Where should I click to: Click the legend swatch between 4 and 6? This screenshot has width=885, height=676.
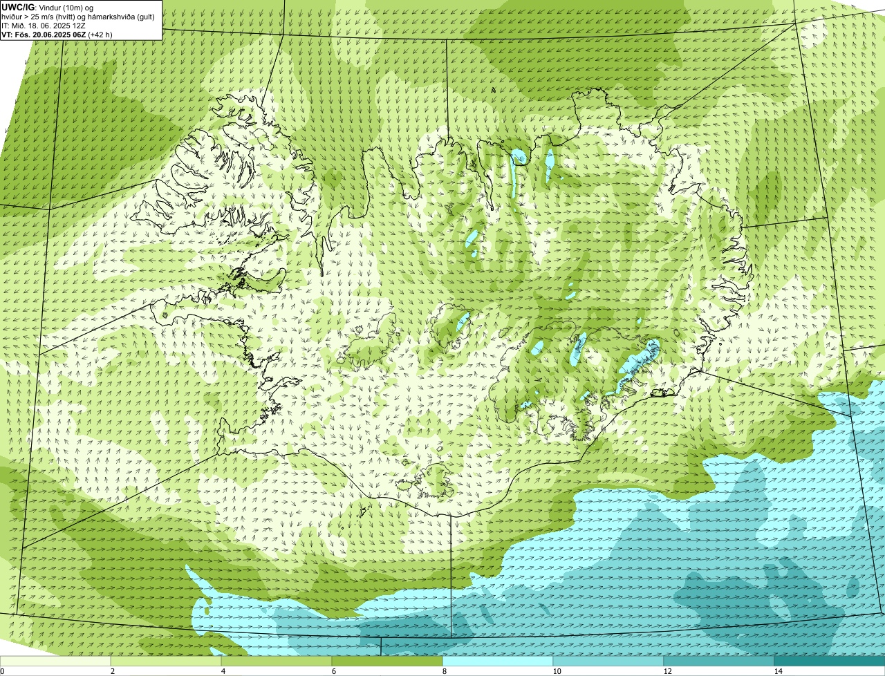pos(277,661)
